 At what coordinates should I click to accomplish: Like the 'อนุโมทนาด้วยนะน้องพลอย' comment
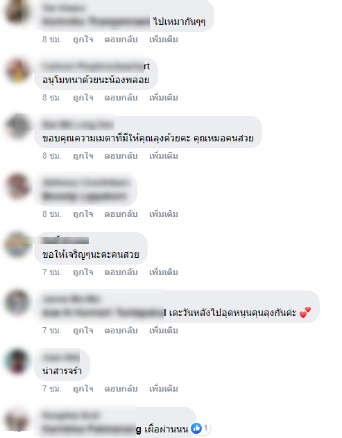click(83, 98)
